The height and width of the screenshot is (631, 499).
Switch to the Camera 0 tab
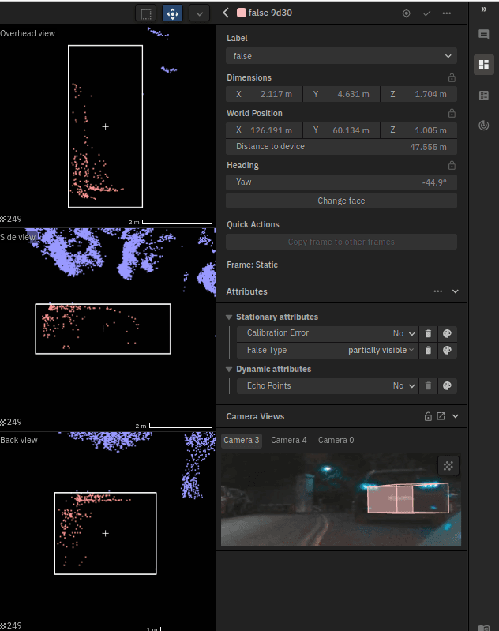click(336, 440)
